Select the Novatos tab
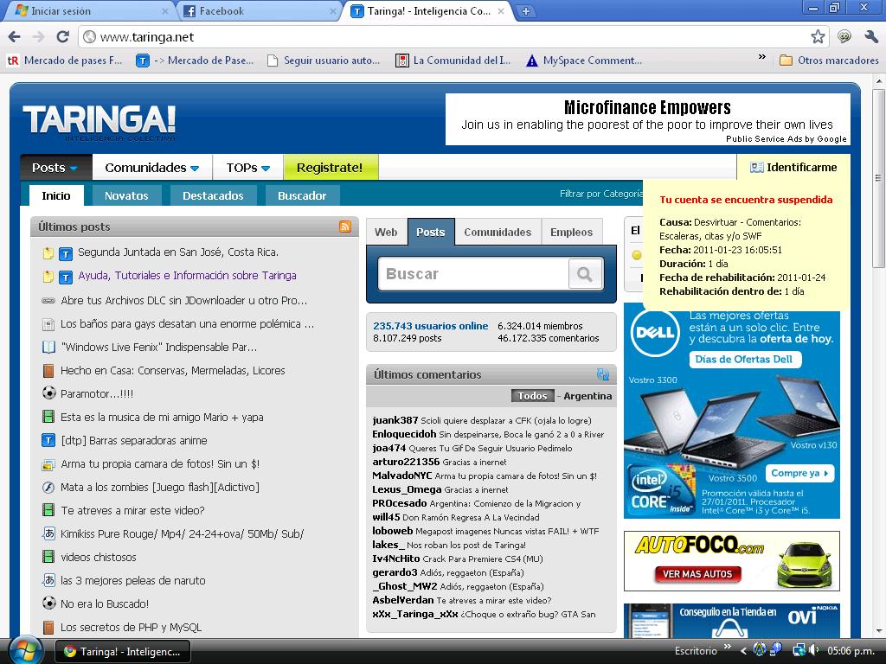 pos(126,196)
